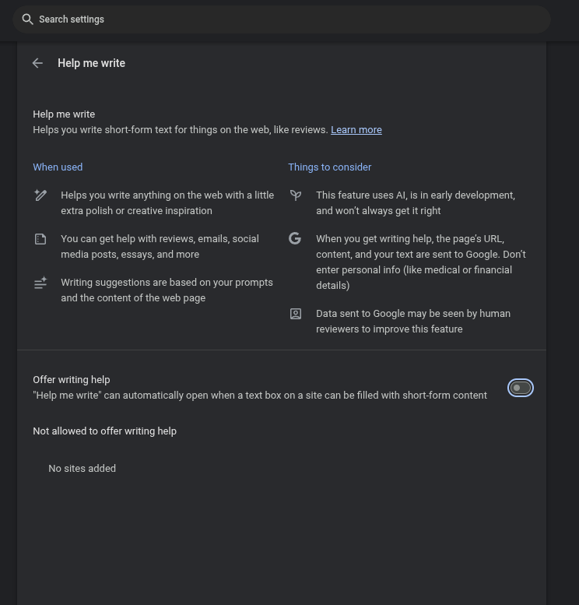The image size is (579, 605).
Task: Click the 'Things to consider' heading
Action: (329, 167)
